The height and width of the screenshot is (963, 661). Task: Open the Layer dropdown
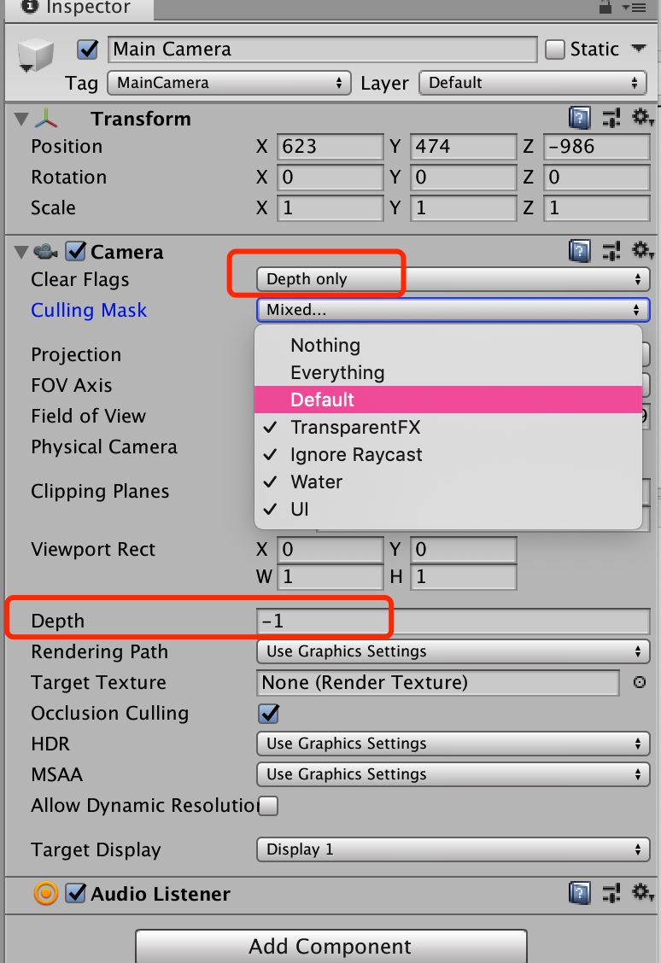click(532, 84)
